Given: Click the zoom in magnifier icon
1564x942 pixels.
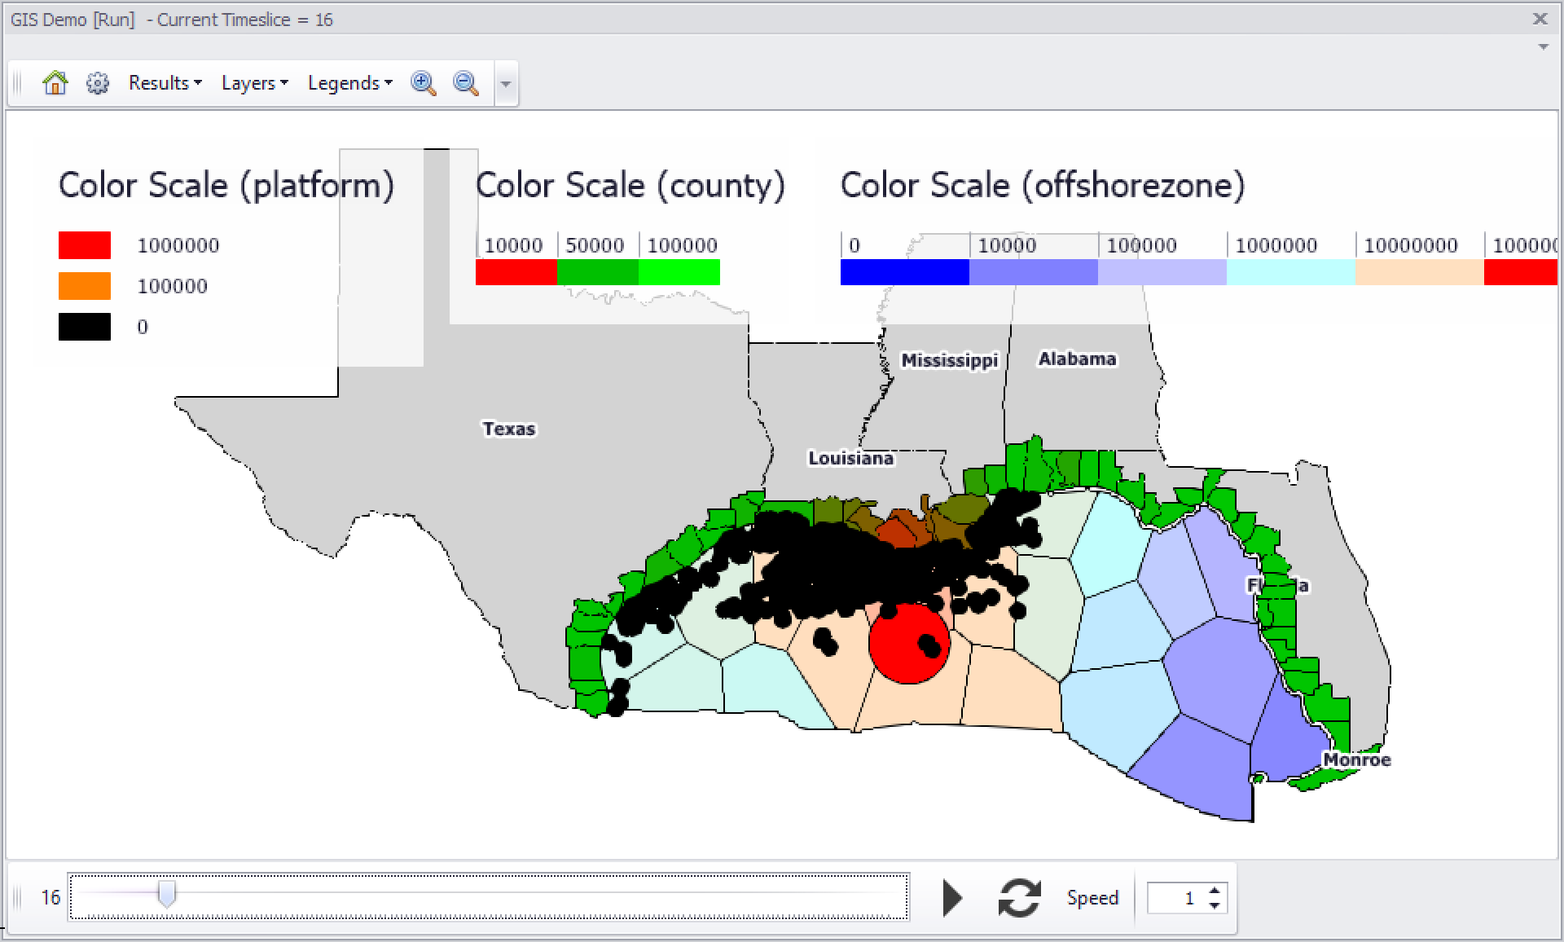Looking at the screenshot, I should point(423,83).
